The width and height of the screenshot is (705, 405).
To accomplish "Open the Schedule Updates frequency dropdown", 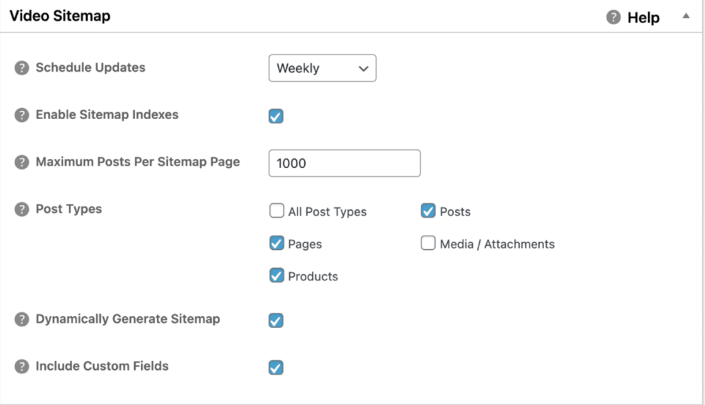I will [322, 68].
